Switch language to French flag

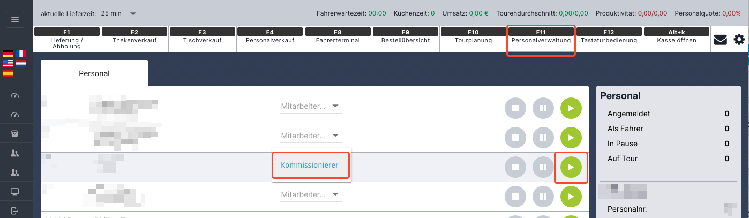21,54
